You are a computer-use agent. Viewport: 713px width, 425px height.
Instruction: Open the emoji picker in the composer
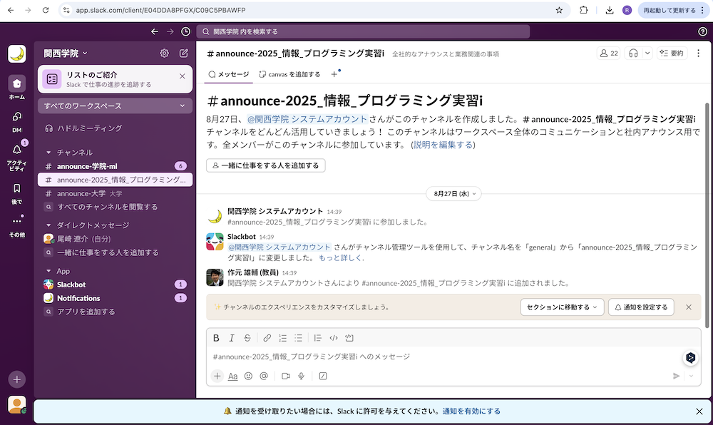click(x=247, y=376)
